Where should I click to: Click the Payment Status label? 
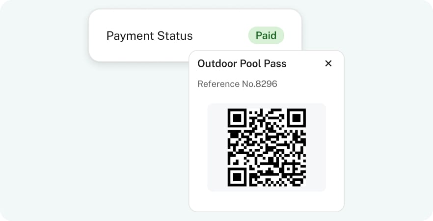(x=149, y=36)
